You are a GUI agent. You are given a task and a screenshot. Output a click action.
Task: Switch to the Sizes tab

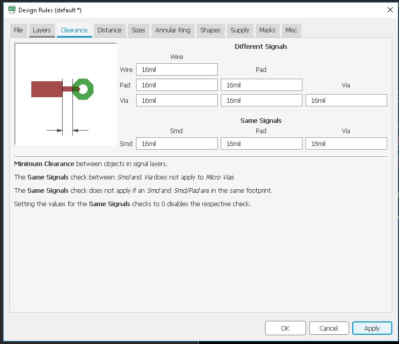138,30
